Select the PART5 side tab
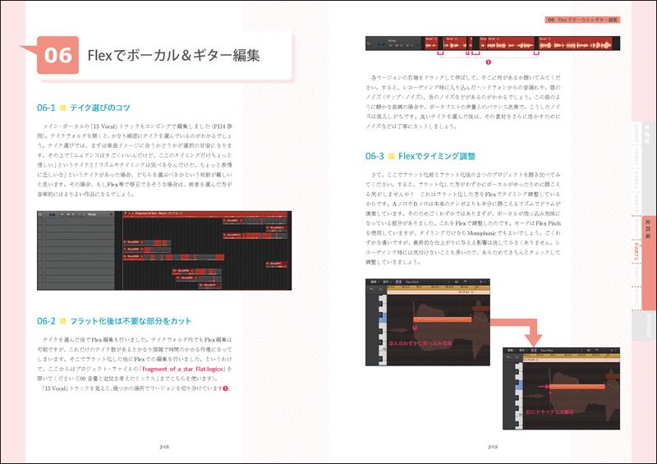Viewport: 657px width, 464px height. 636,251
